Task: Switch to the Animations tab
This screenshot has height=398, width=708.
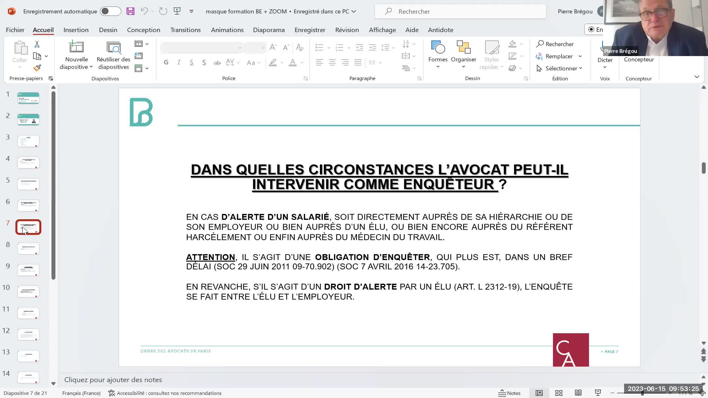Action: (227, 30)
